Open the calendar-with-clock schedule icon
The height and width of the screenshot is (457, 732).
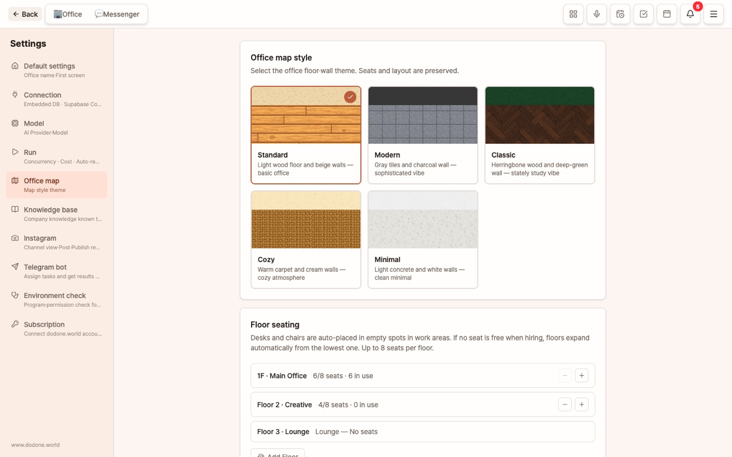coord(620,14)
